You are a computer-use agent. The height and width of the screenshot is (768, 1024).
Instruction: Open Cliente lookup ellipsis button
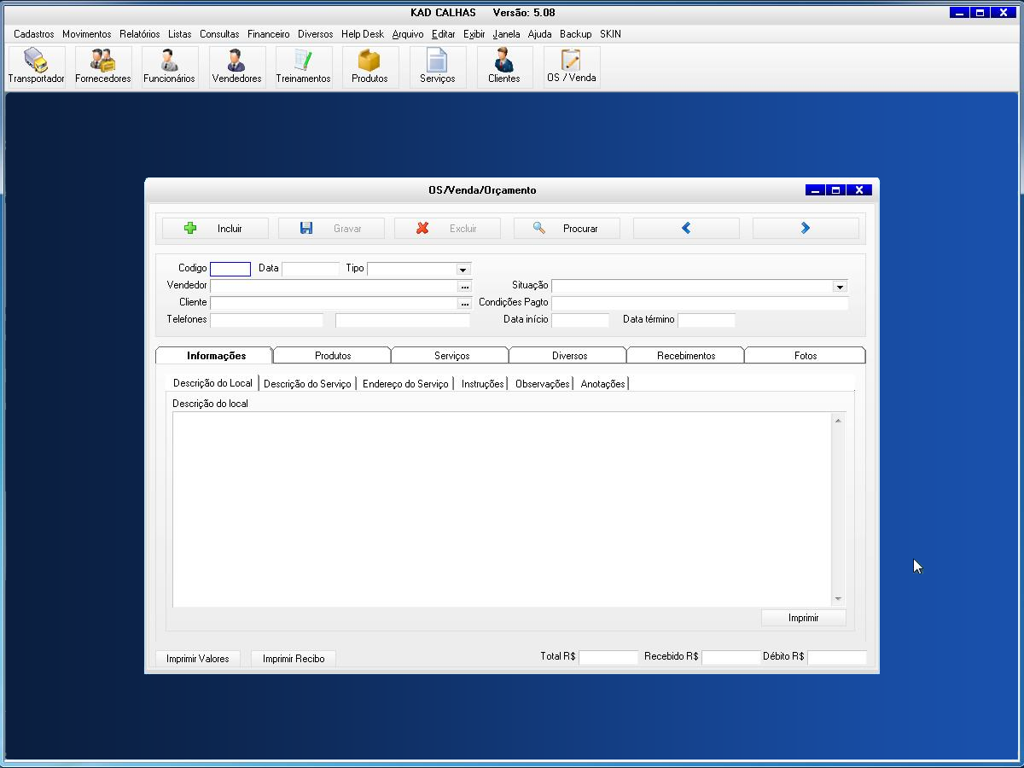click(x=465, y=304)
